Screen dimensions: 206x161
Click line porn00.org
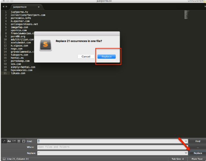18,36
